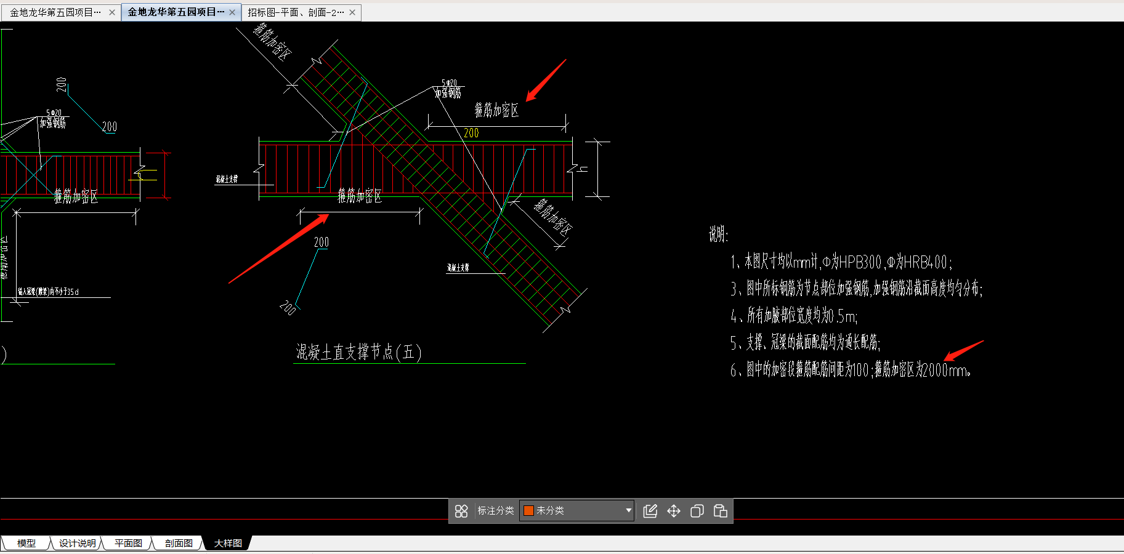This screenshot has width=1124, height=554.
Task: Click note 1 about HPB300 and HRB400
Action: pos(841,262)
